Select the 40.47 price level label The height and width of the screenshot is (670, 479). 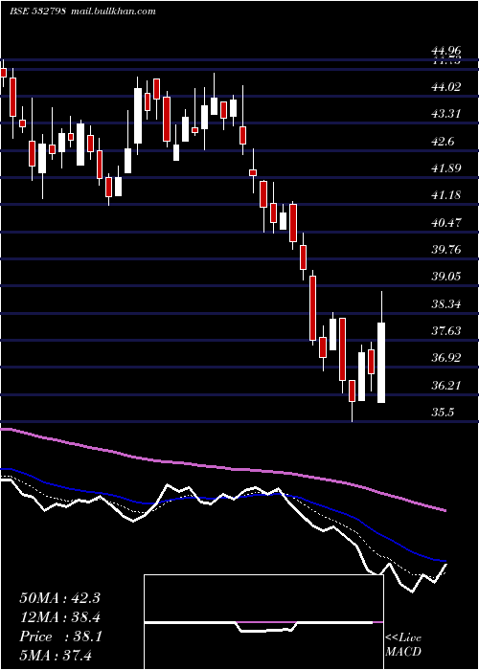click(x=446, y=223)
